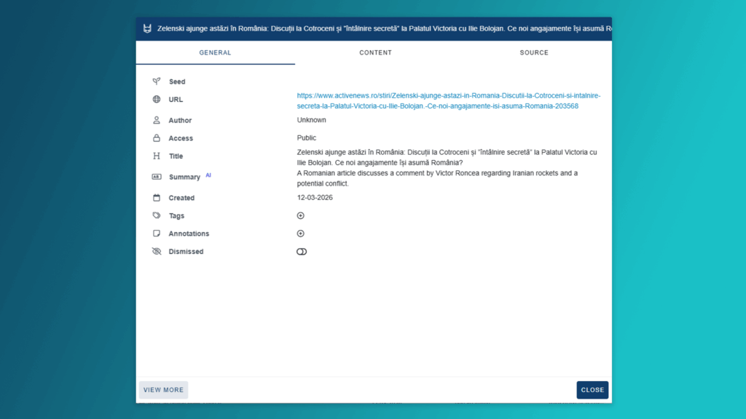Add a new tag with plus icon
This screenshot has height=419, width=746.
[x=301, y=216]
